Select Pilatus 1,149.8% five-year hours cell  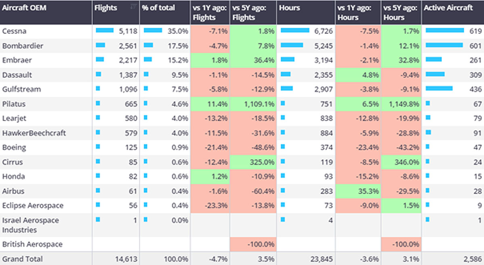point(401,104)
